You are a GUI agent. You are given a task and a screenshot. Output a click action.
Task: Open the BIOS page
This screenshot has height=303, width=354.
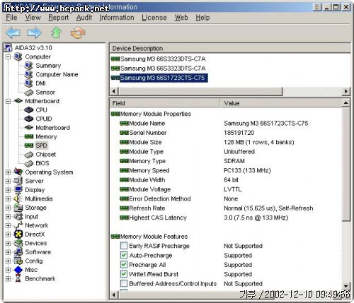click(x=42, y=163)
